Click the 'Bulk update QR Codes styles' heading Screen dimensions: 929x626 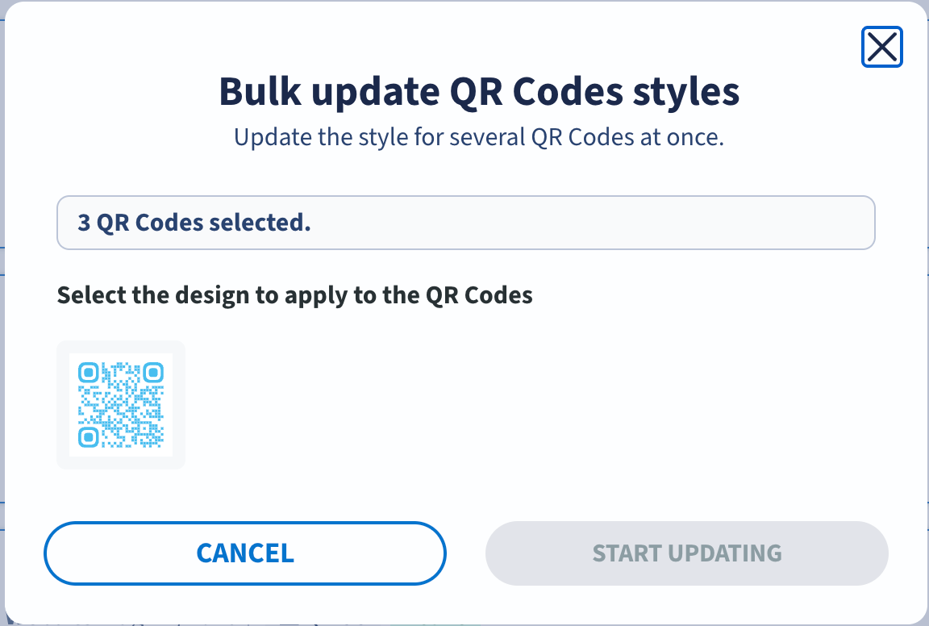coord(479,91)
